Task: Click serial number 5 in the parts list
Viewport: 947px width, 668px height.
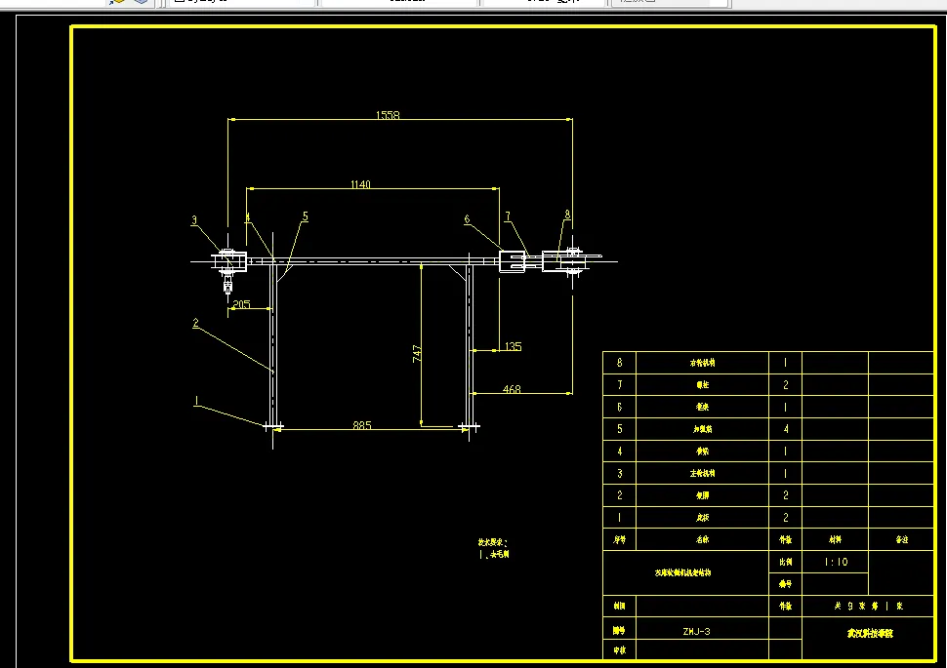Action: (x=620, y=429)
